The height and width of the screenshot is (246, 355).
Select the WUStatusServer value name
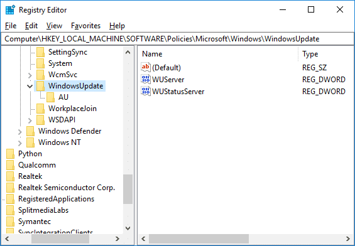178,92
